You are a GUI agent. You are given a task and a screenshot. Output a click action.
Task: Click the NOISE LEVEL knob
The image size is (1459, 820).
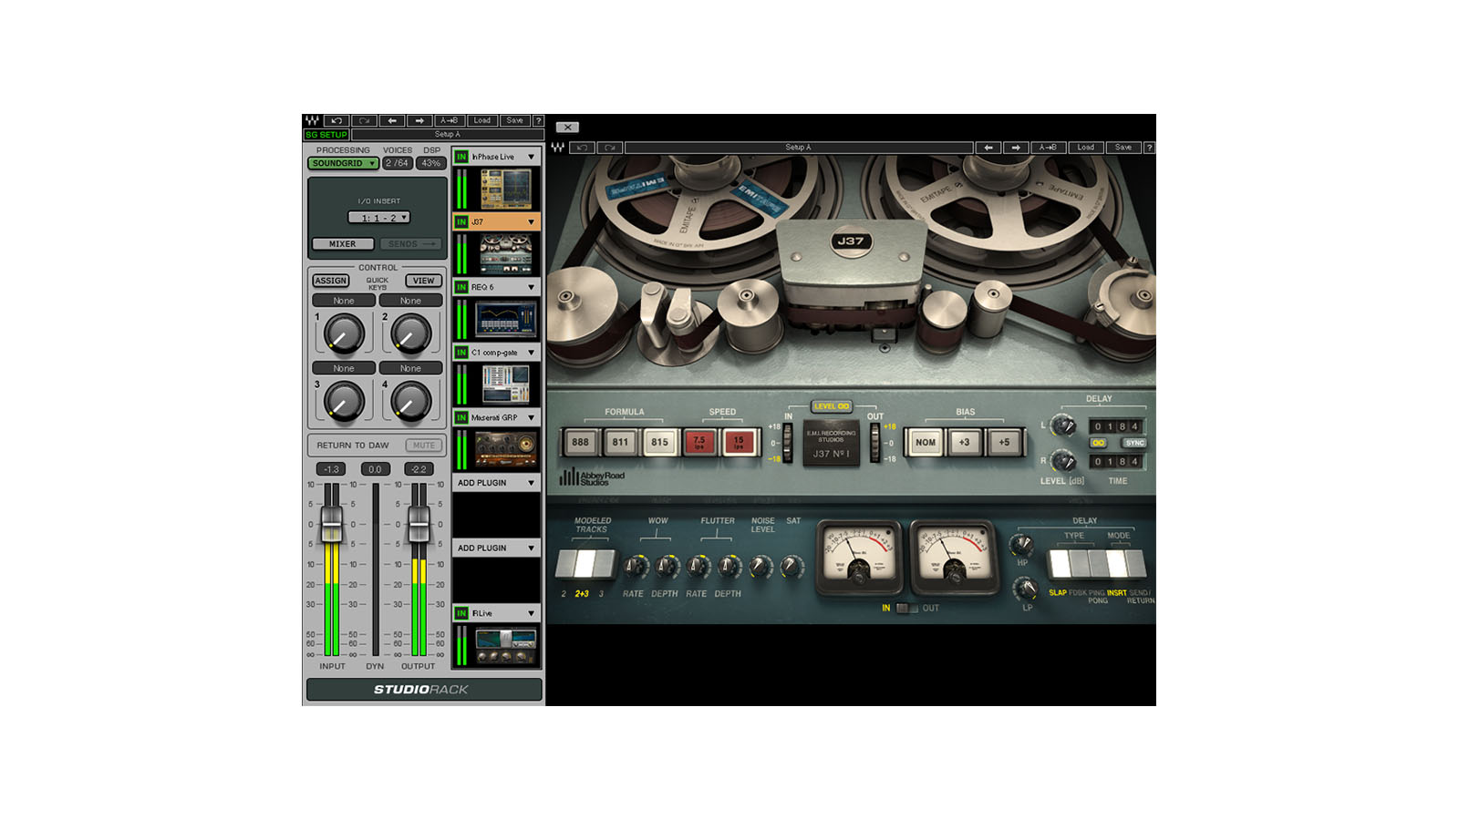click(761, 567)
